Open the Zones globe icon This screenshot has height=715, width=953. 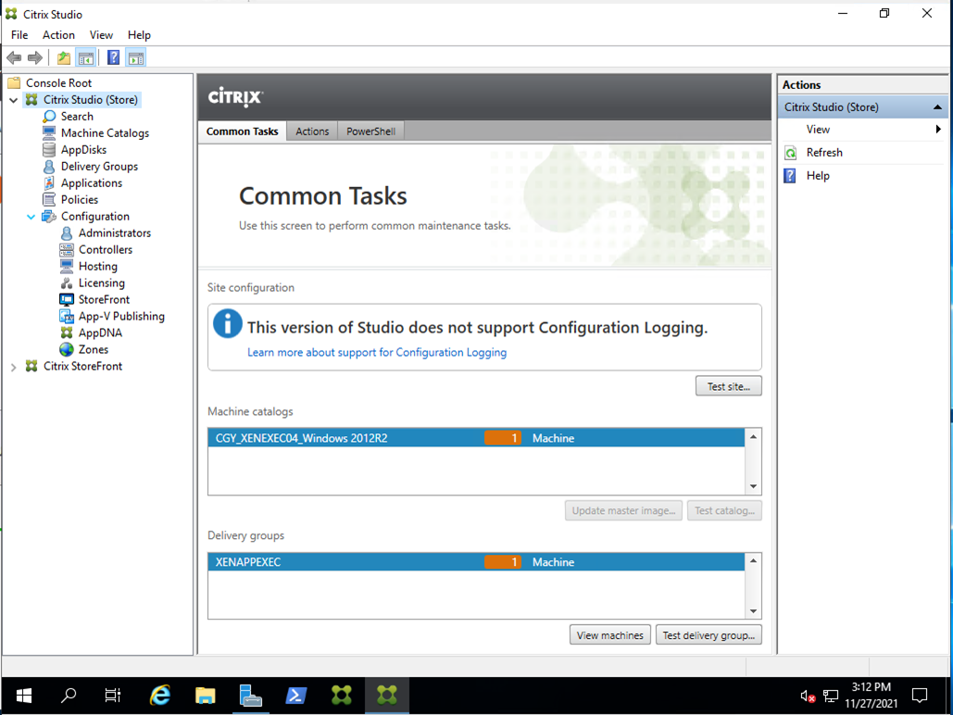(67, 349)
